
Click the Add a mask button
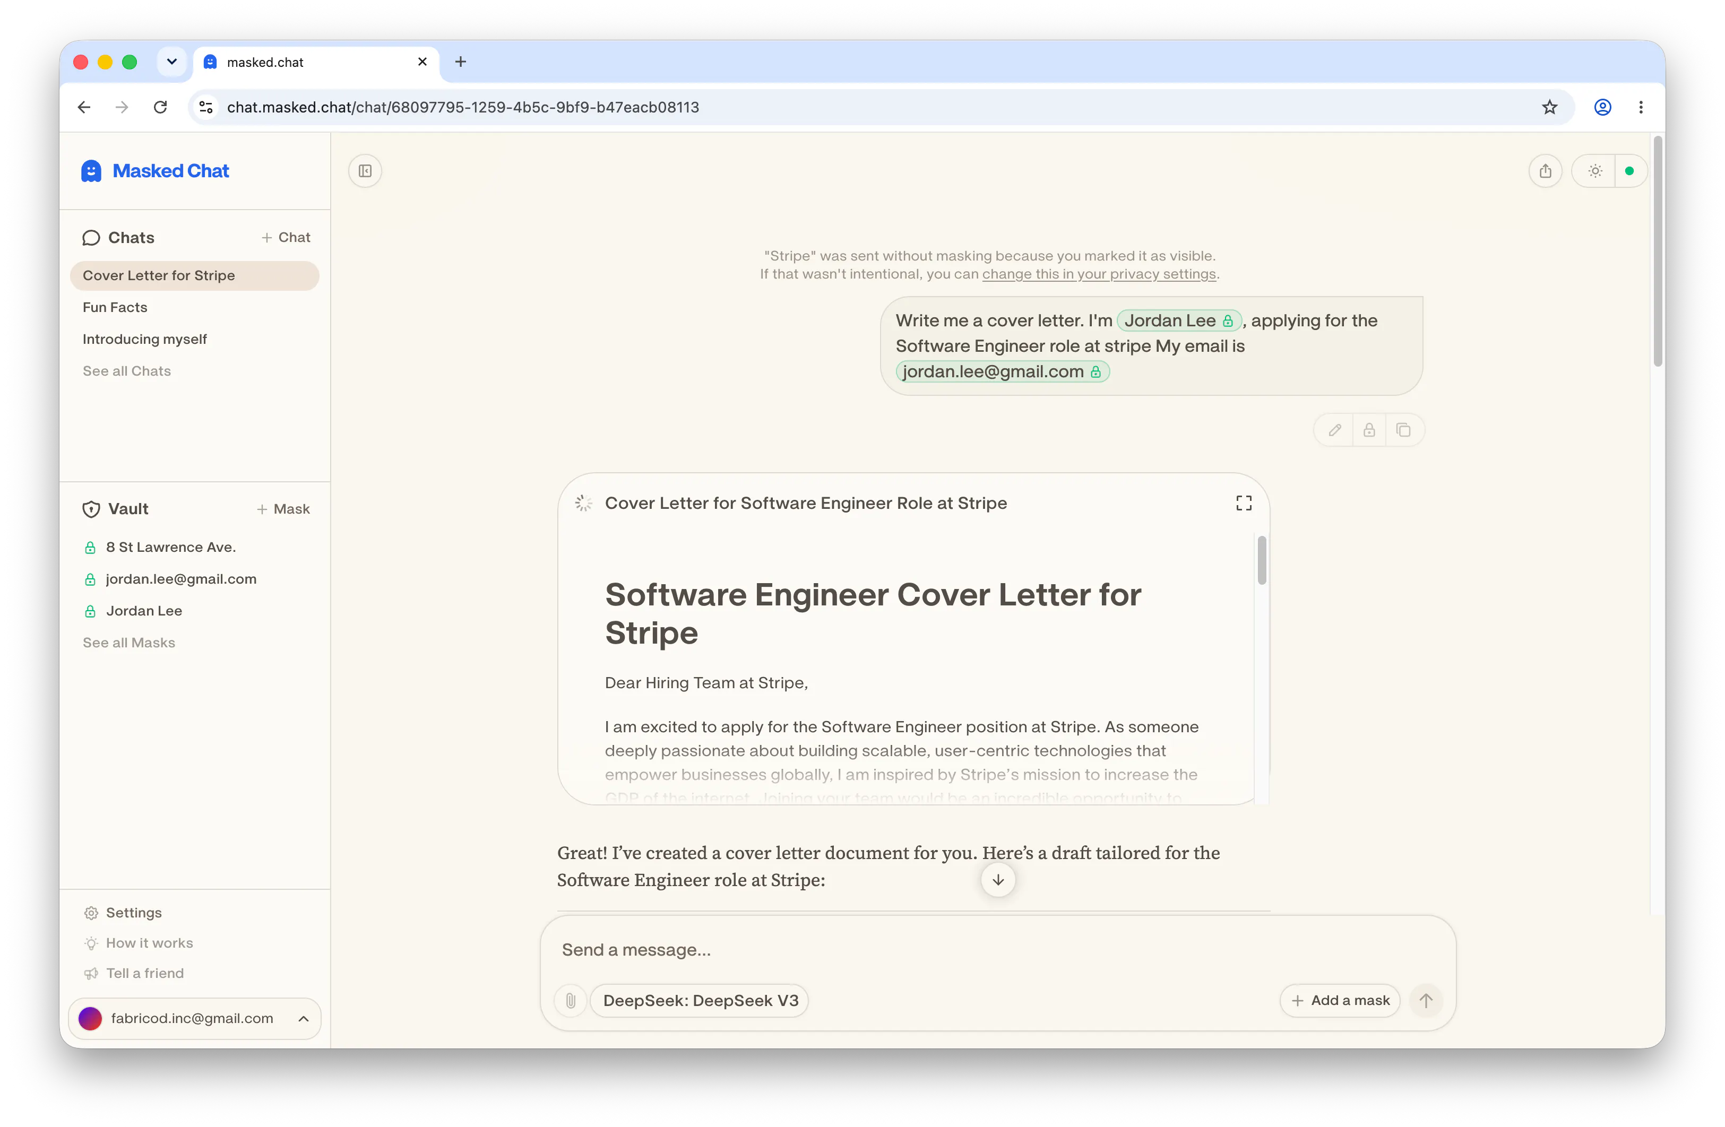[x=1340, y=1000]
